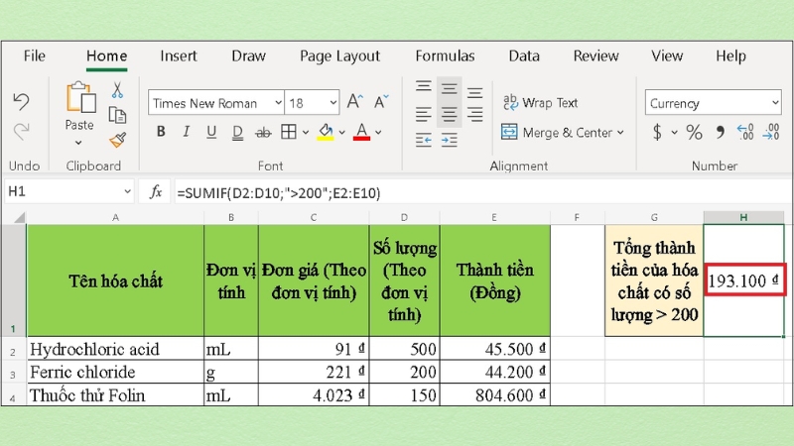Click the Format Painter brush icon
Screen dimensions: 794x446
(117, 140)
